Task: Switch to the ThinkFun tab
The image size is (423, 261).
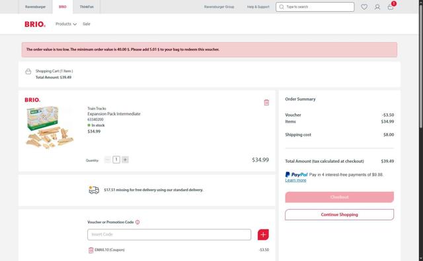Action: pos(87,7)
